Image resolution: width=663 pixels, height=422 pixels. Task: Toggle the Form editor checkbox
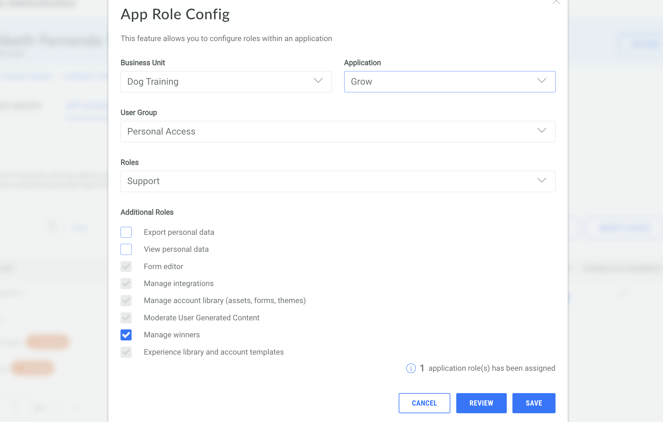coord(126,267)
